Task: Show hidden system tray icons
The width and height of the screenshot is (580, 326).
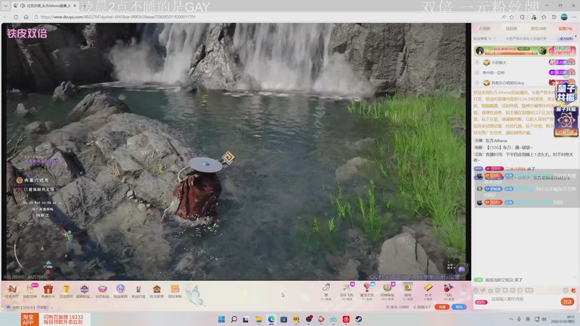Action: coord(511,319)
